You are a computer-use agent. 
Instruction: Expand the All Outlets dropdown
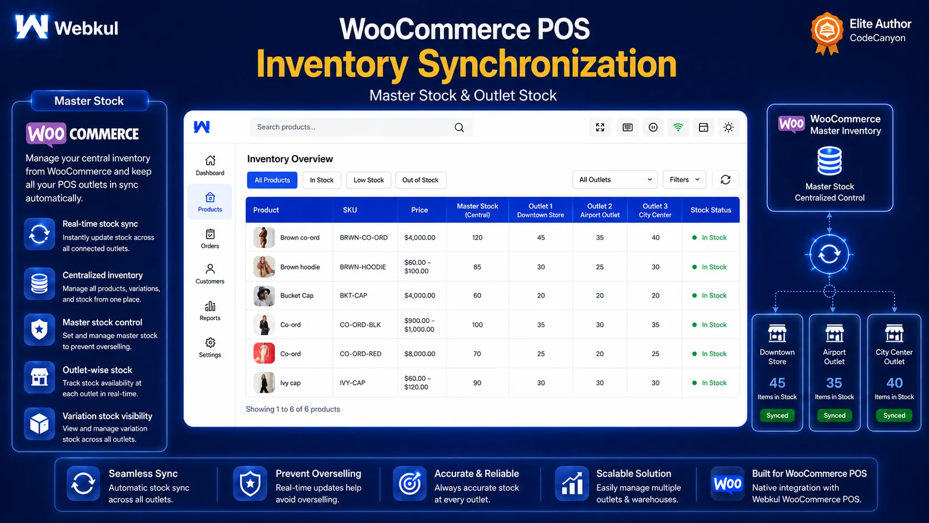[615, 180]
